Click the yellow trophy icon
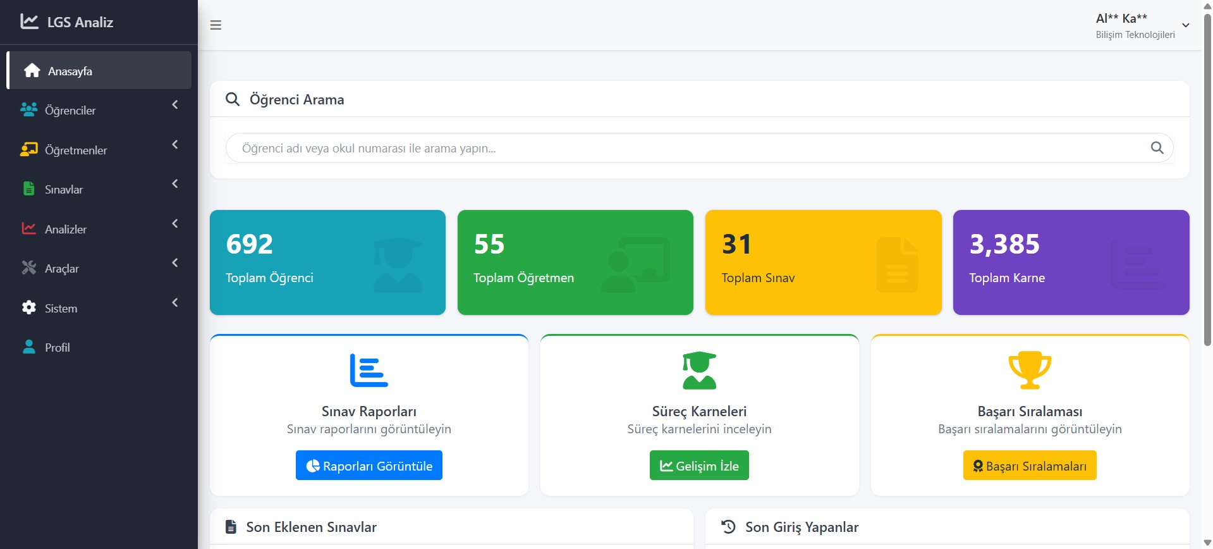 pyautogui.click(x=1030, y=370)
